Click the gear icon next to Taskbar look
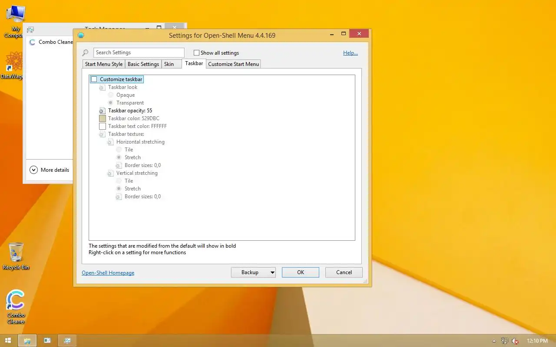 102,87
